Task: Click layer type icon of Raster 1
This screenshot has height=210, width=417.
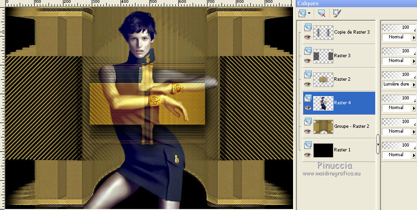Action: tap(308, 145)
